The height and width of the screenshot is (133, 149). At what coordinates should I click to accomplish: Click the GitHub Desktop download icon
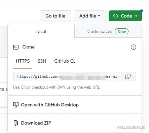16,105
